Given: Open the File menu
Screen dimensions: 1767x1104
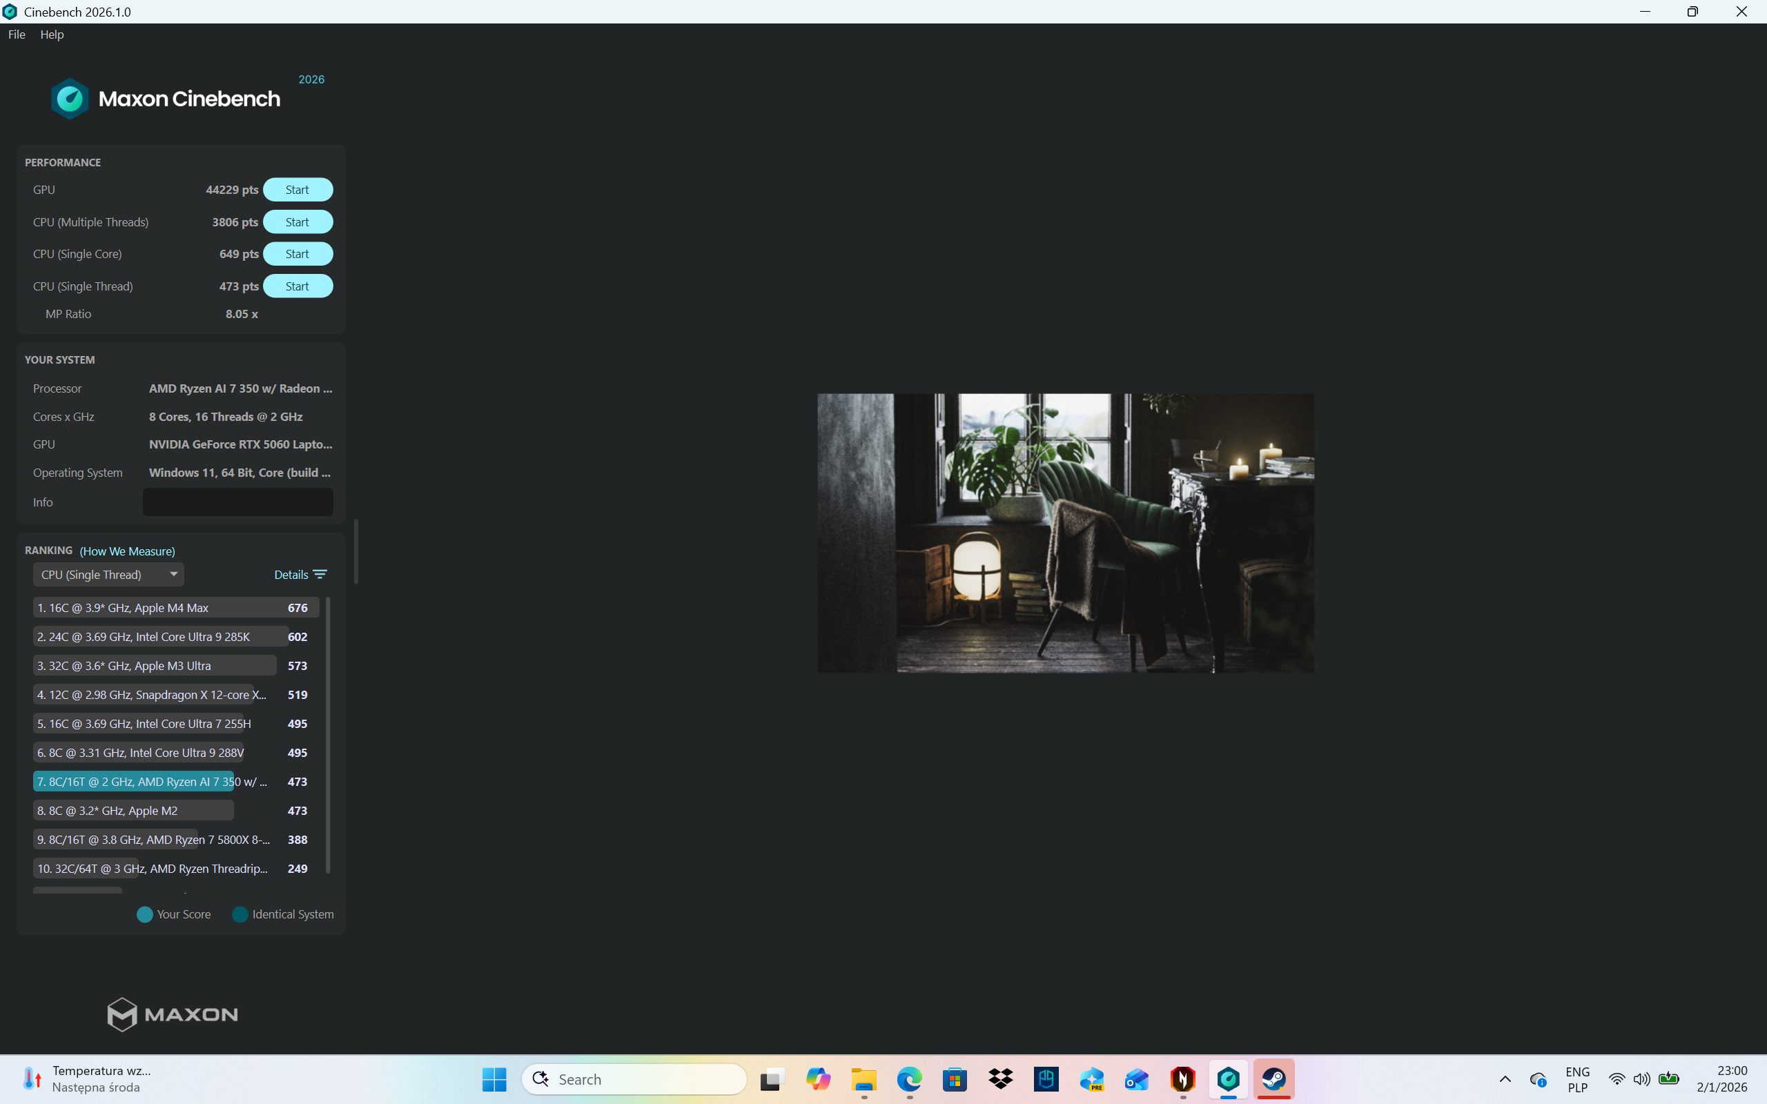Looking at the screenshot, I should pyautogui.click(x=17, y=34).
